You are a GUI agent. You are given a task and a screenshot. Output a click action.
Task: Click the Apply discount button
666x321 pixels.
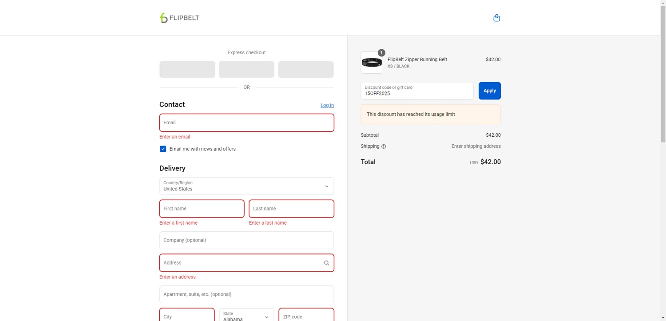[489, 91]
